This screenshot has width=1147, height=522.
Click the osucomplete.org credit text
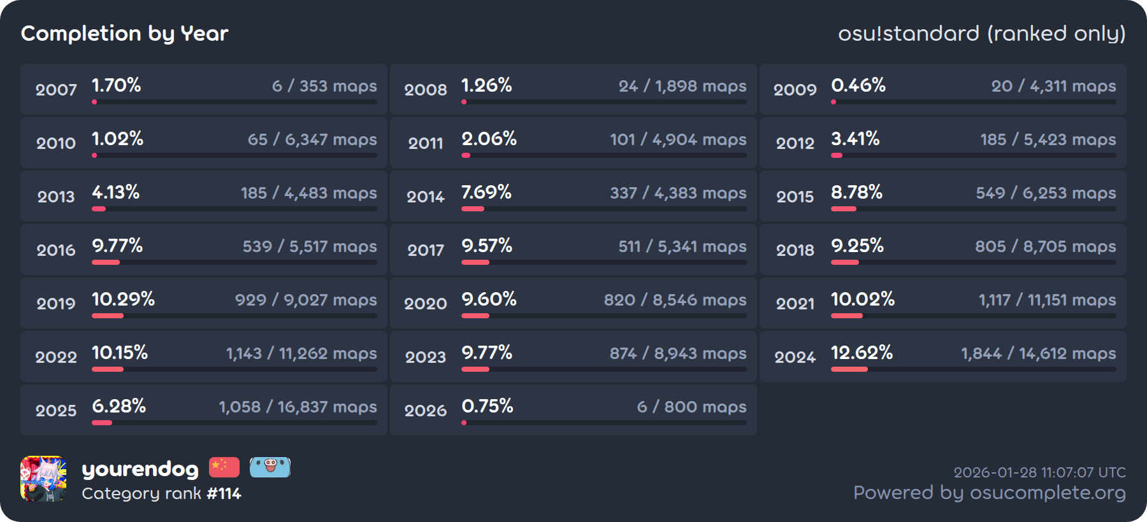(x=989, y=493)
